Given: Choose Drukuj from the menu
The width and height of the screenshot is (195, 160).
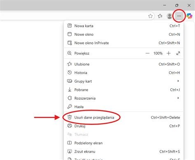Looking at the screenshot, I should pyautogui.click(x=123, y=126).
